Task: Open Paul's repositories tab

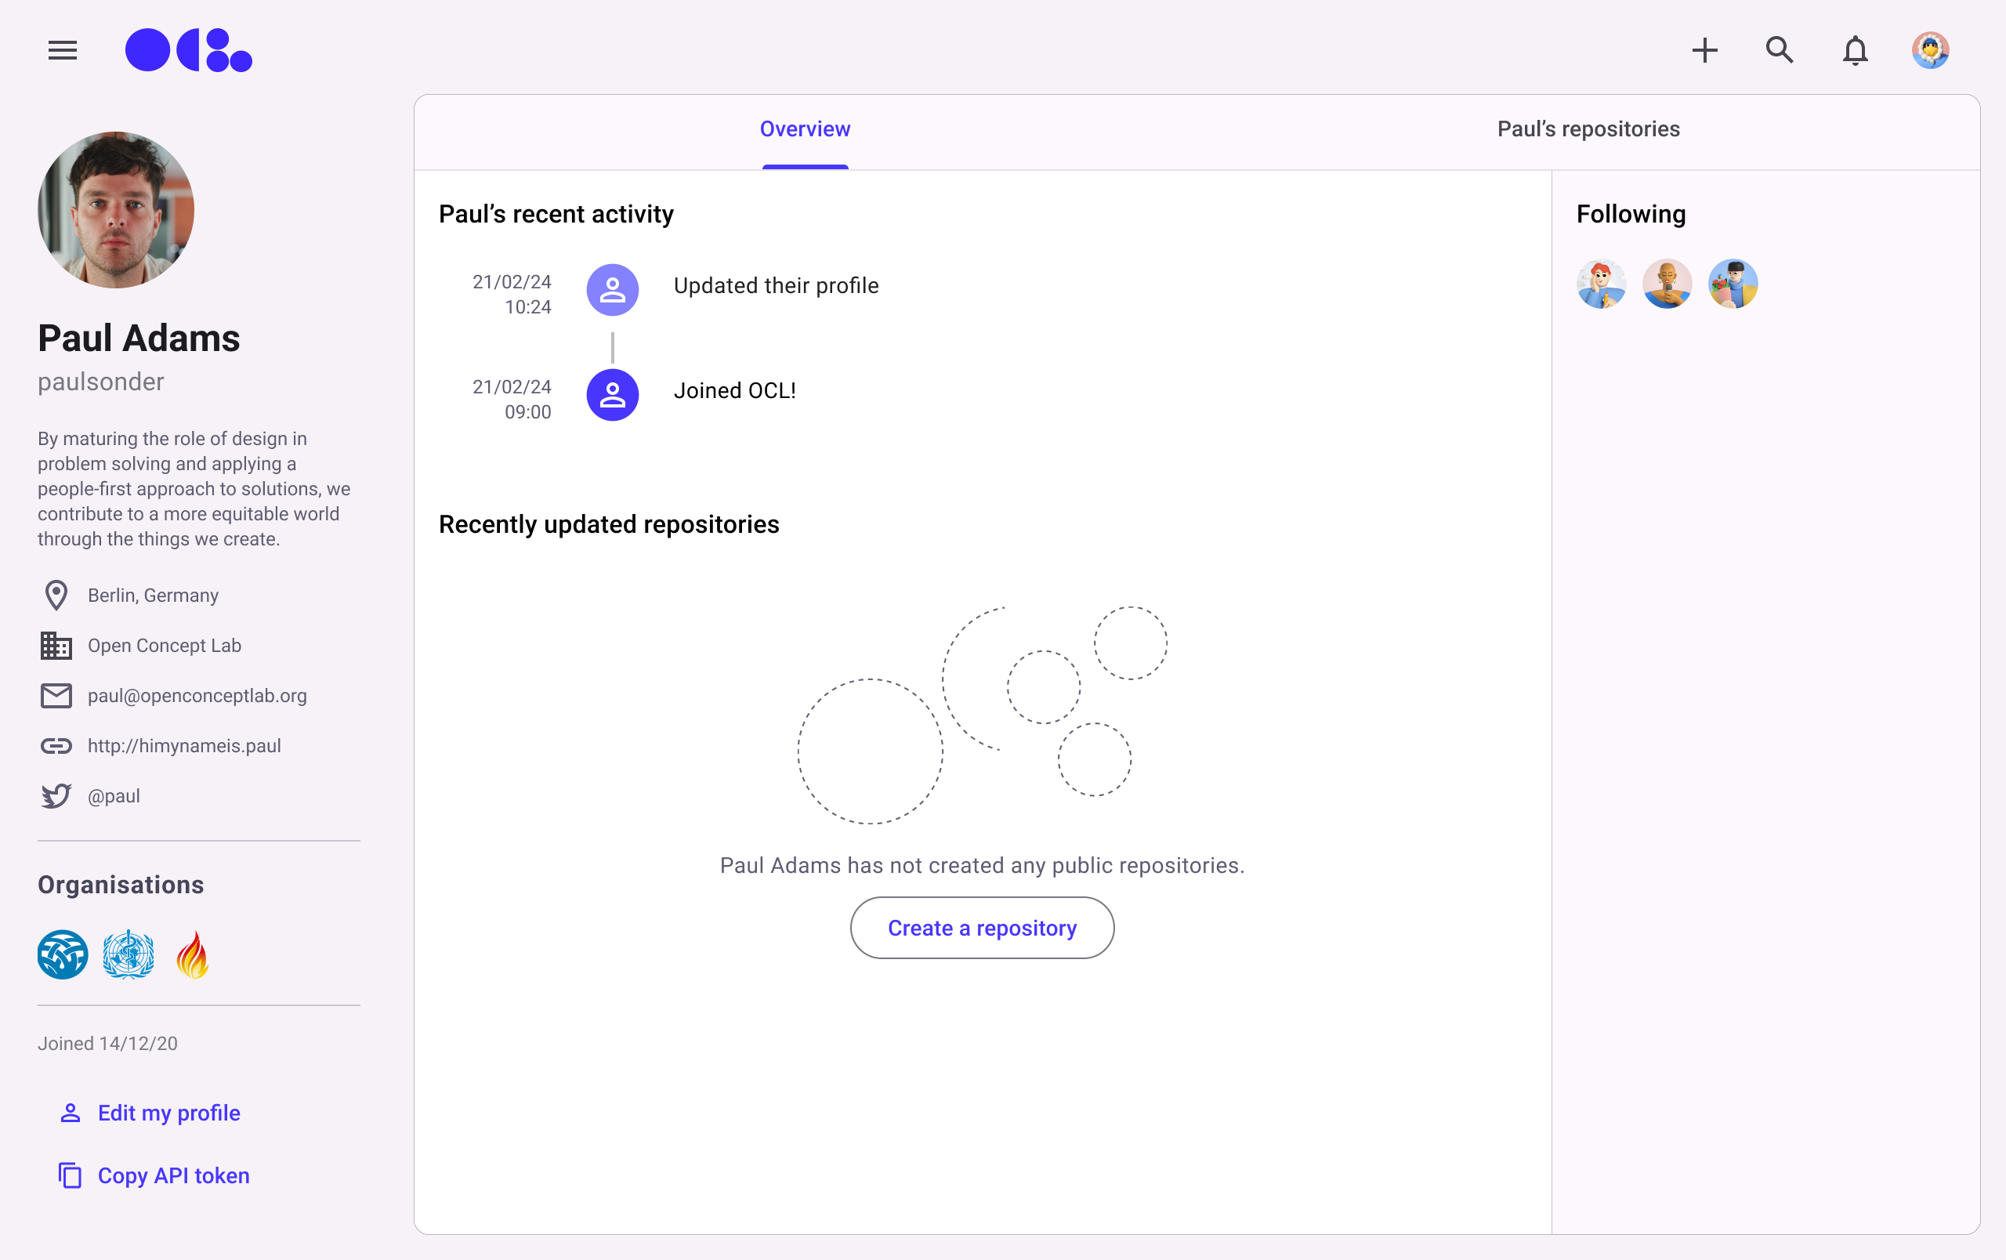Action: (1588, 130)
